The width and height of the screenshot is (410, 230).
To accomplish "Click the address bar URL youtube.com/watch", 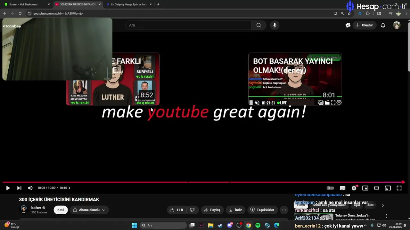I will 58,13.
